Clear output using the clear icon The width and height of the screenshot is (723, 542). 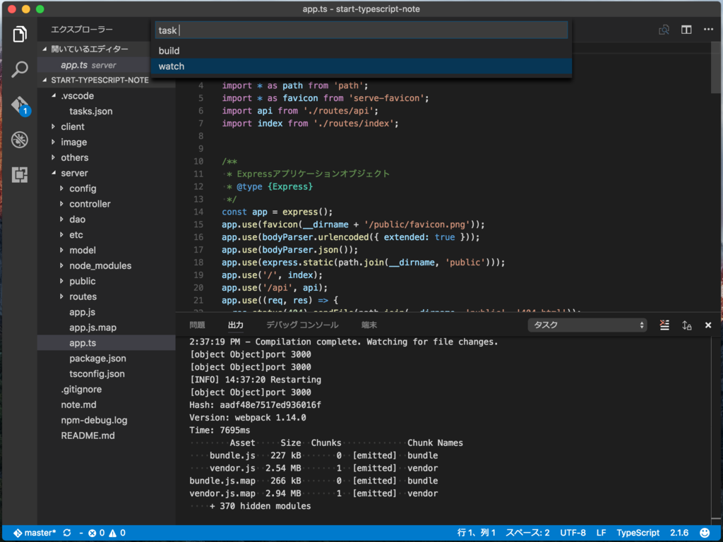pyautogui.click(x=664, y=325)
